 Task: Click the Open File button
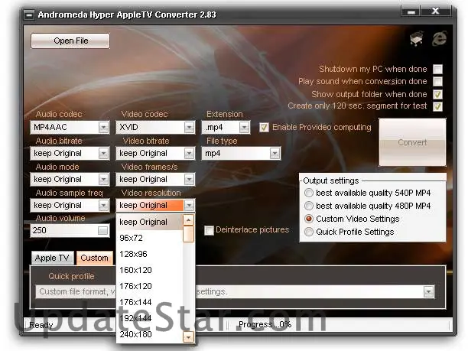pyautogui.click(x=70, y=41)
